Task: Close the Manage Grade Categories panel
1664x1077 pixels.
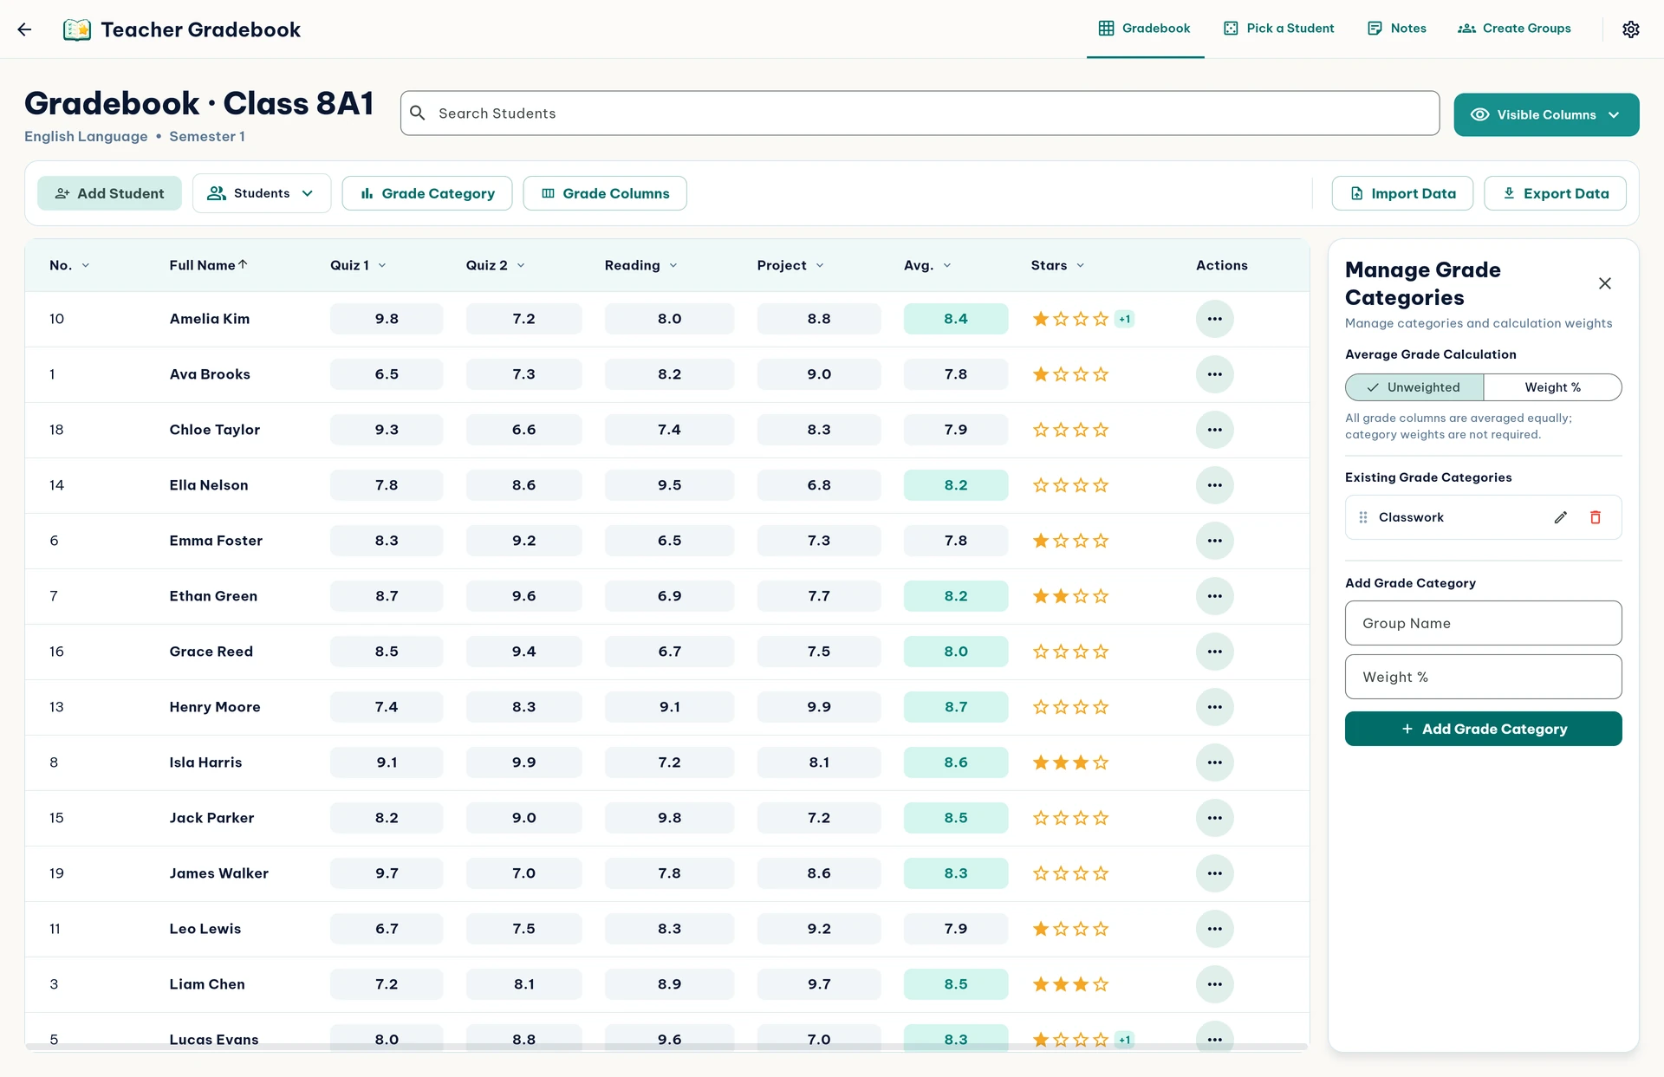Action: pyautogui.click(x=1605, y=283)
